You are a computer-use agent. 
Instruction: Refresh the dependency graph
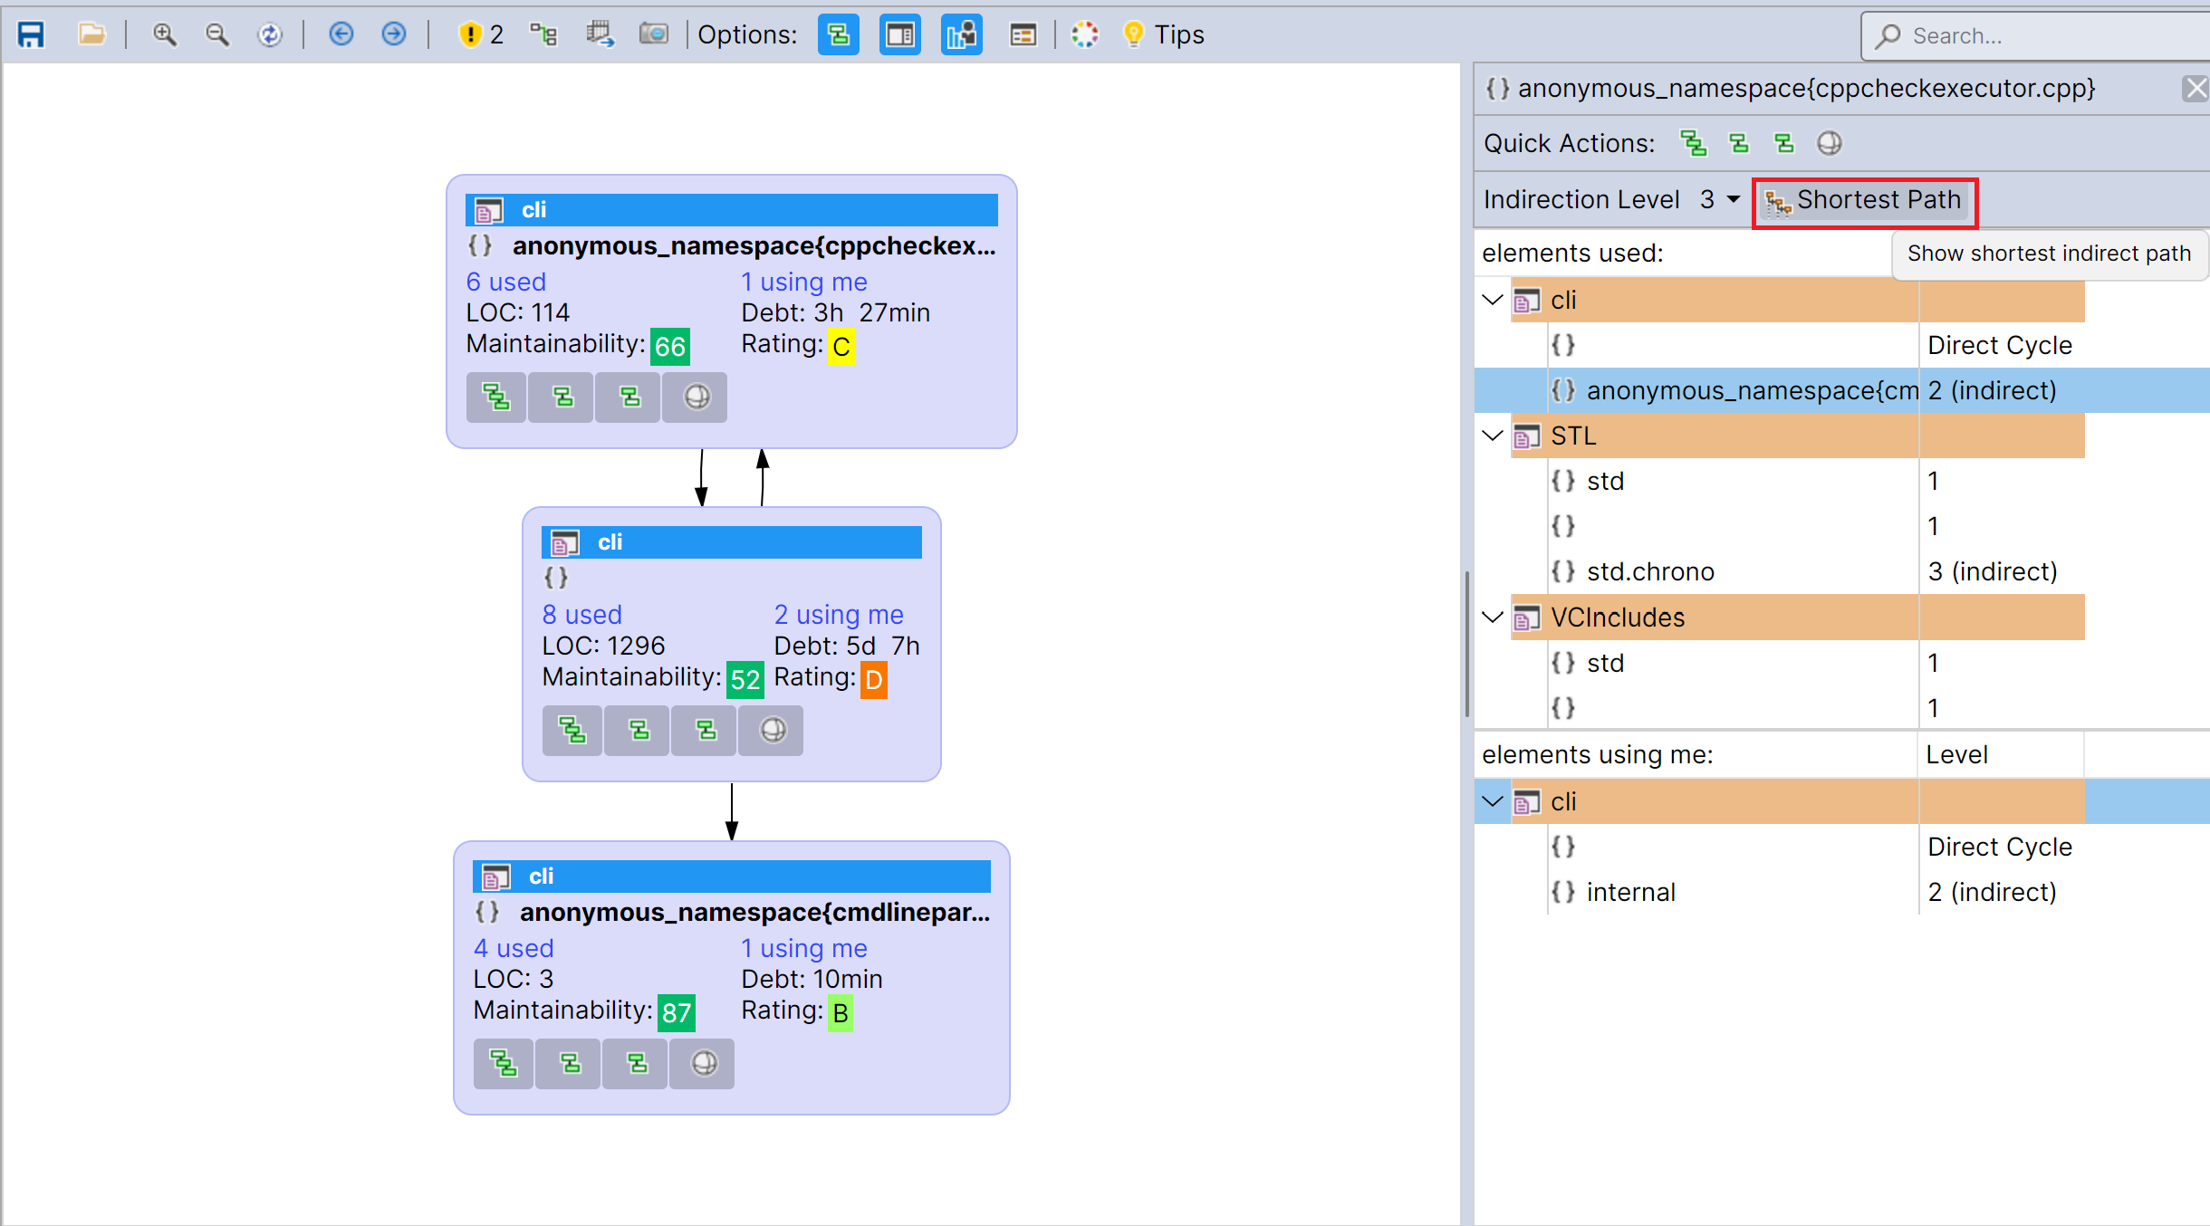pos(270,34)
